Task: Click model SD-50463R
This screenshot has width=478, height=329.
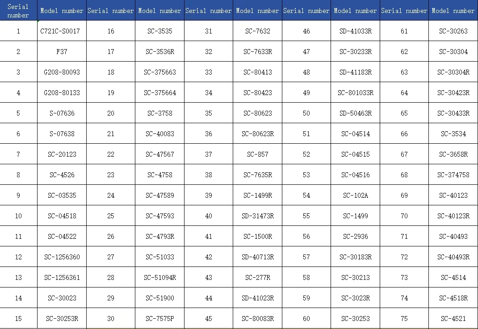Action: 356,113
